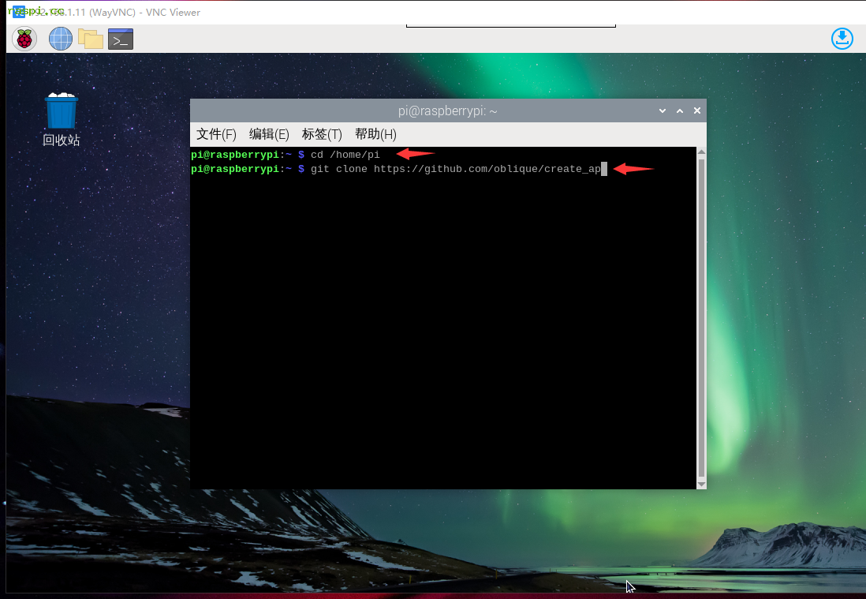Close the pi@raspberrypi terminal window
Viewport: 866px width, 599px height.
tap(697, 111)
